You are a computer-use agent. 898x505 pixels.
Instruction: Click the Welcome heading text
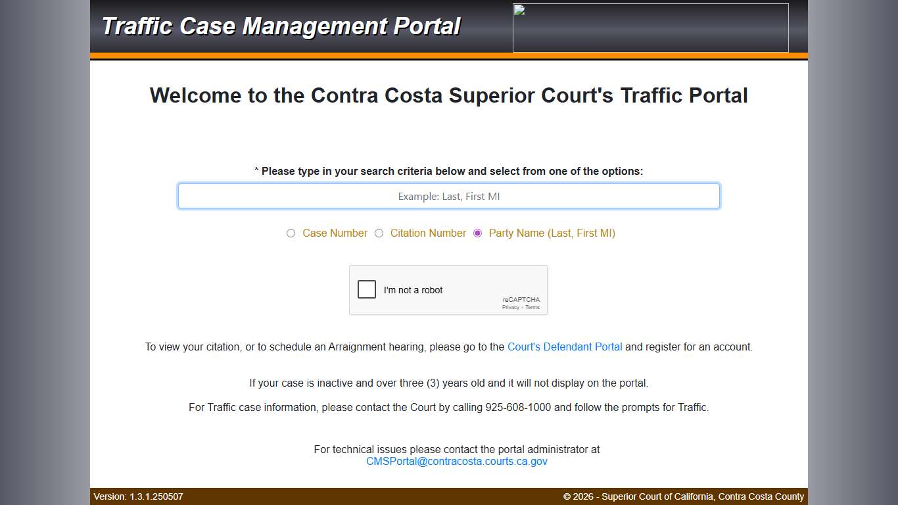coord(449,95)
